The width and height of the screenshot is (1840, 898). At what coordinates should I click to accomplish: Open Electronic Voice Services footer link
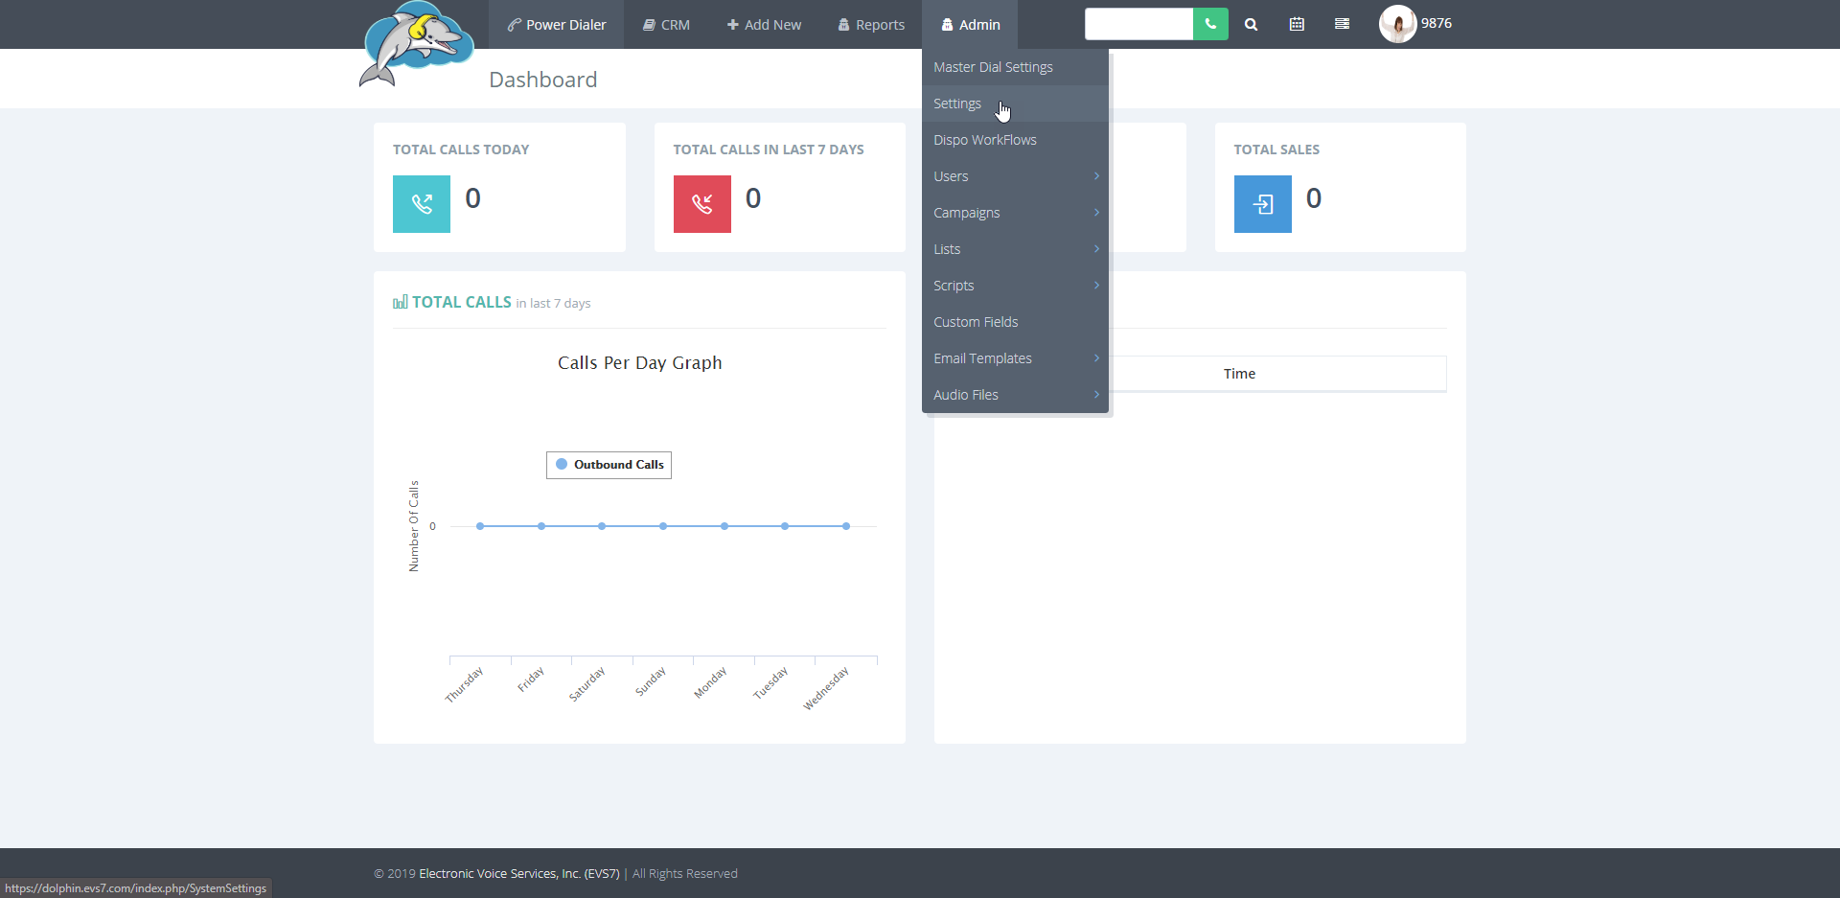click(519, 873)
